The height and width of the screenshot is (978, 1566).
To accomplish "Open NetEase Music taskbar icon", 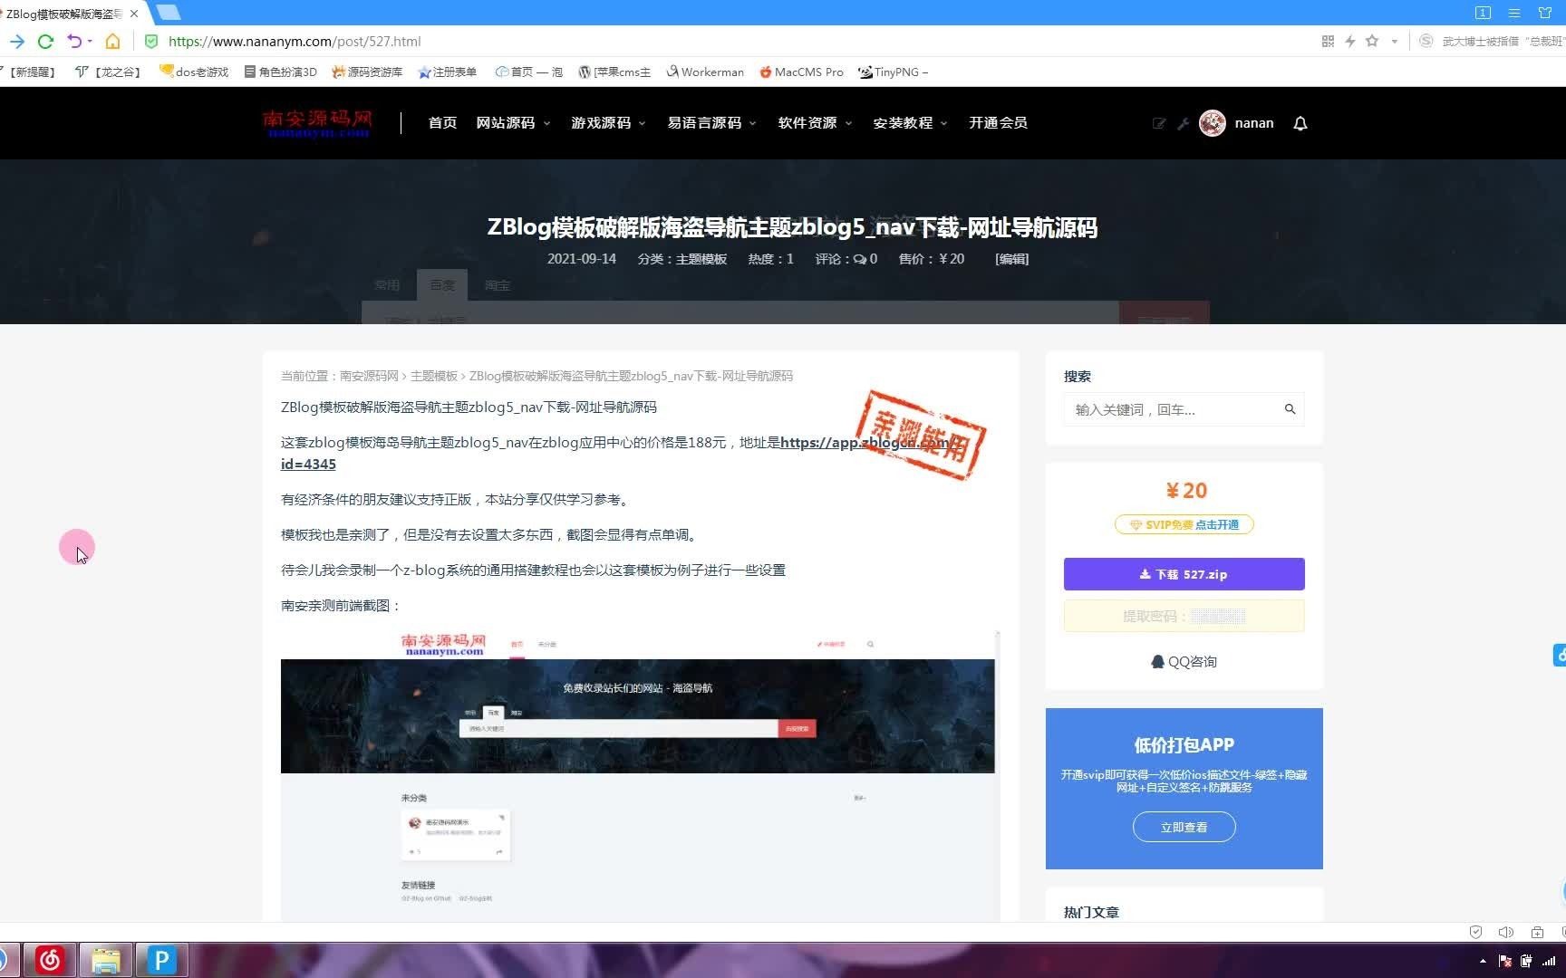I will click(50, 960).
